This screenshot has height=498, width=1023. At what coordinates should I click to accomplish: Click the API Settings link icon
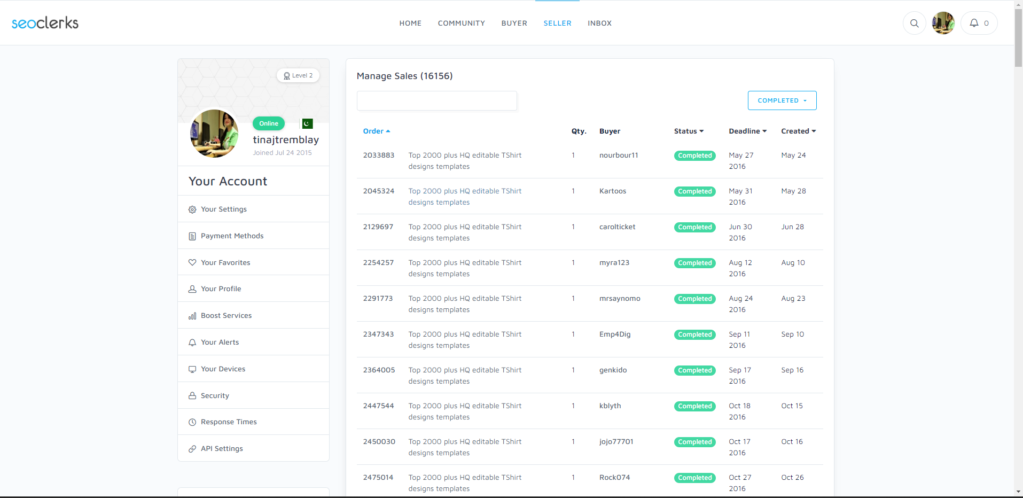click(192, 449)
